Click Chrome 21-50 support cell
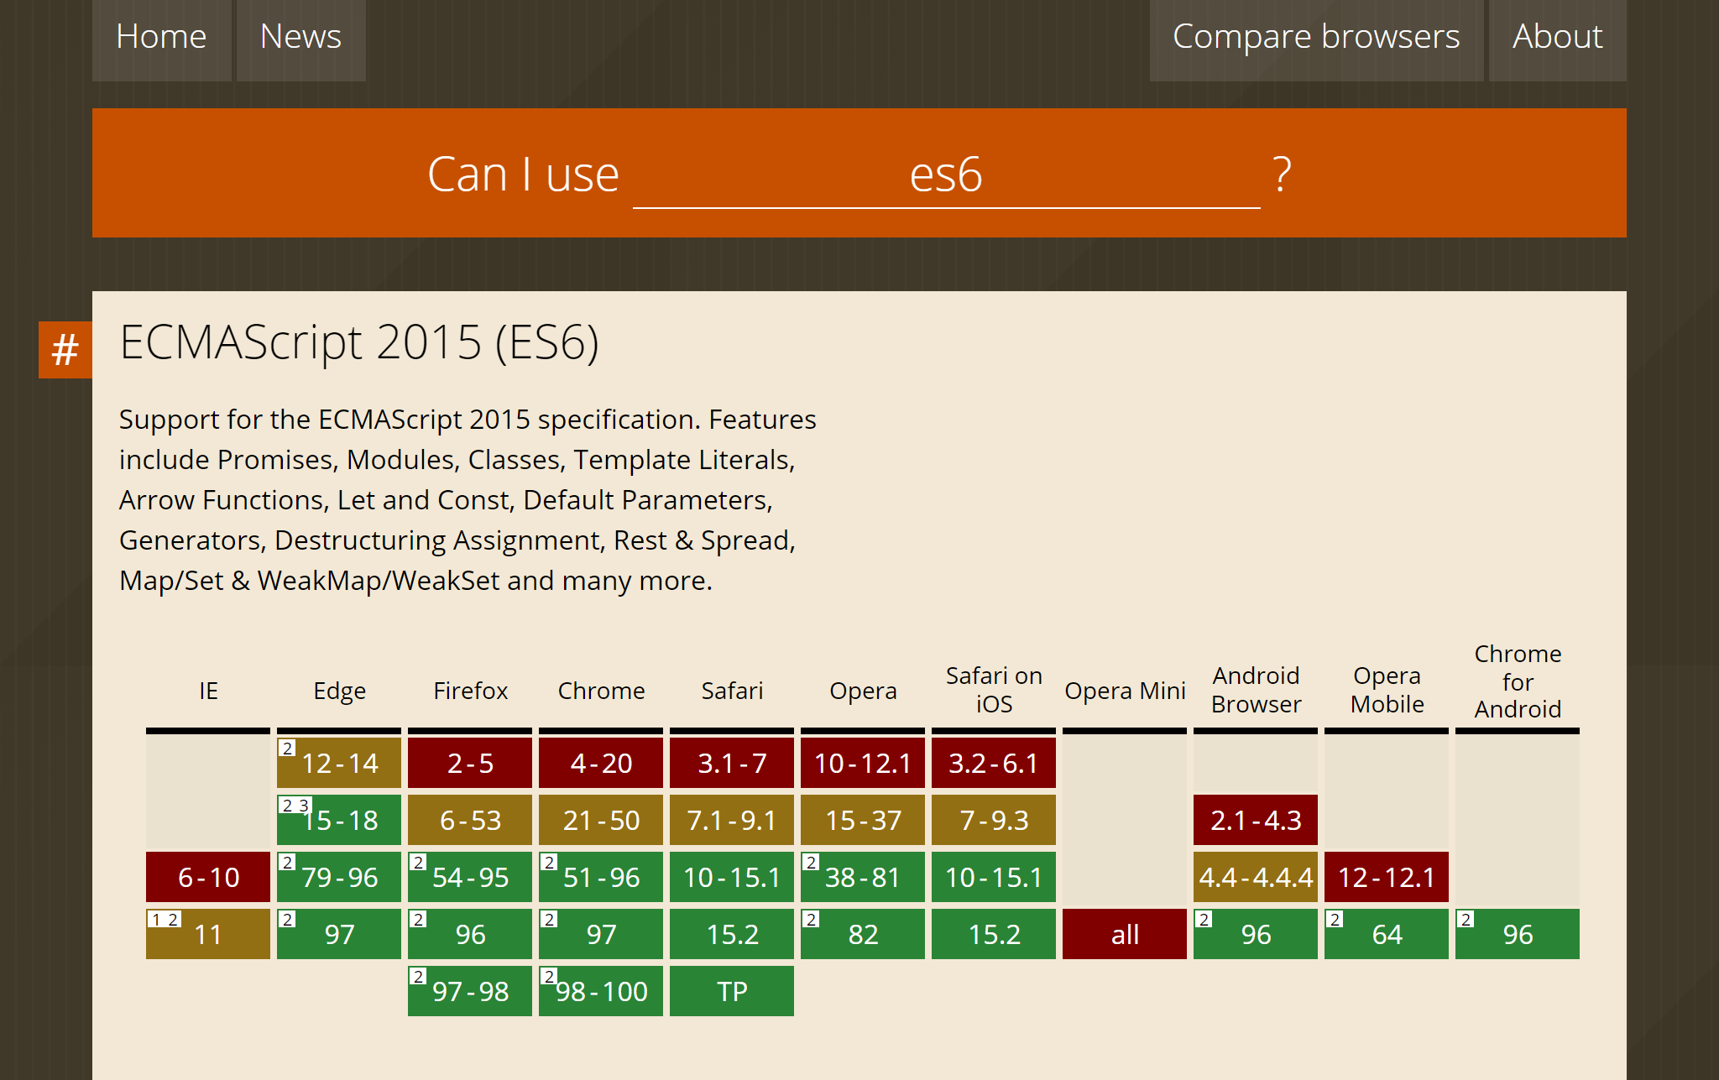This screenshot has width=1719, height=1080. click(x=601, y=820)
